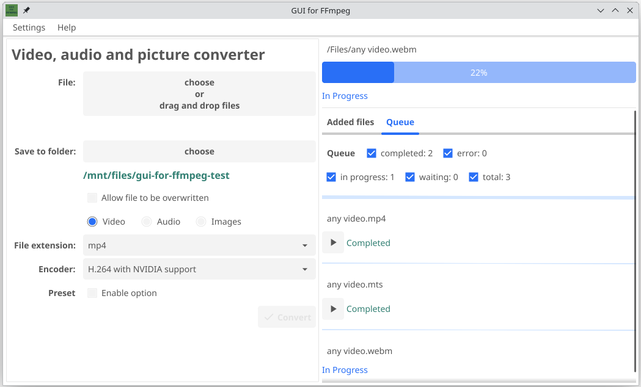
Task: Click the FFmpeg app icon in title bar
Action: [x=12, y=10]
